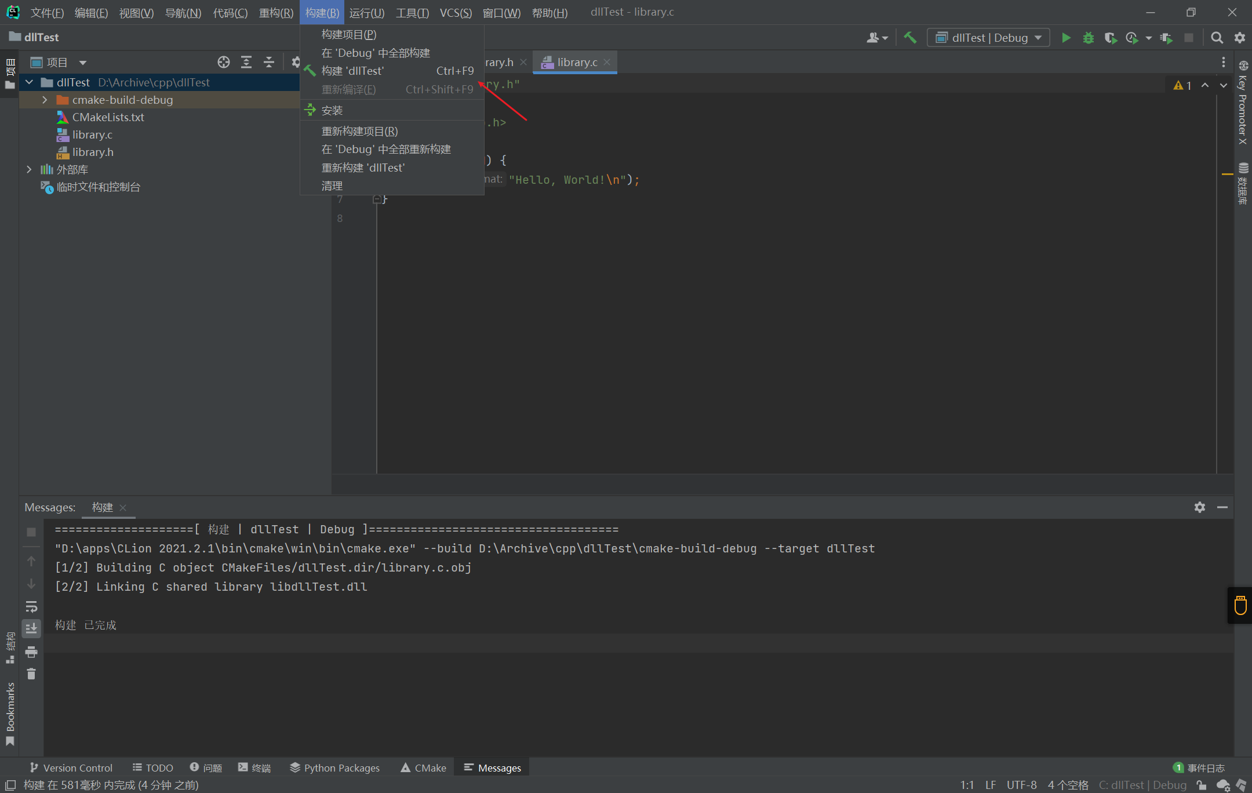Open dropdown arrow beside profiler icon
Image resolution: width=1252 pixels, height=793 pixels.
(1148, 38)
